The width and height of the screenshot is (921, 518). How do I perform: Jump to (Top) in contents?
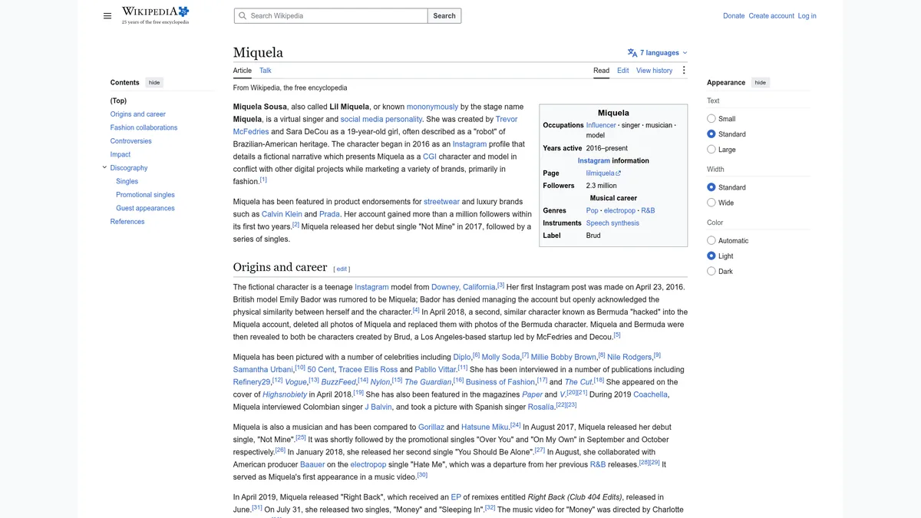(118, 101)
